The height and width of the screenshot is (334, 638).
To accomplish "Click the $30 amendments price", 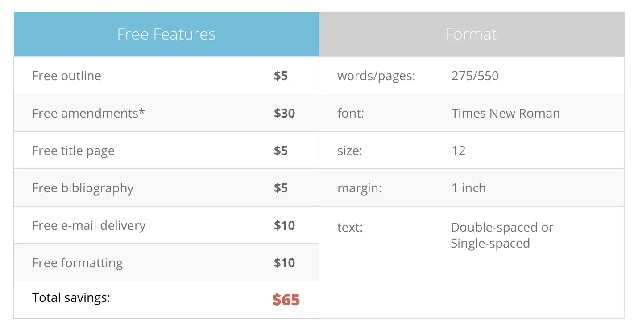I will [x=284, y=113].
